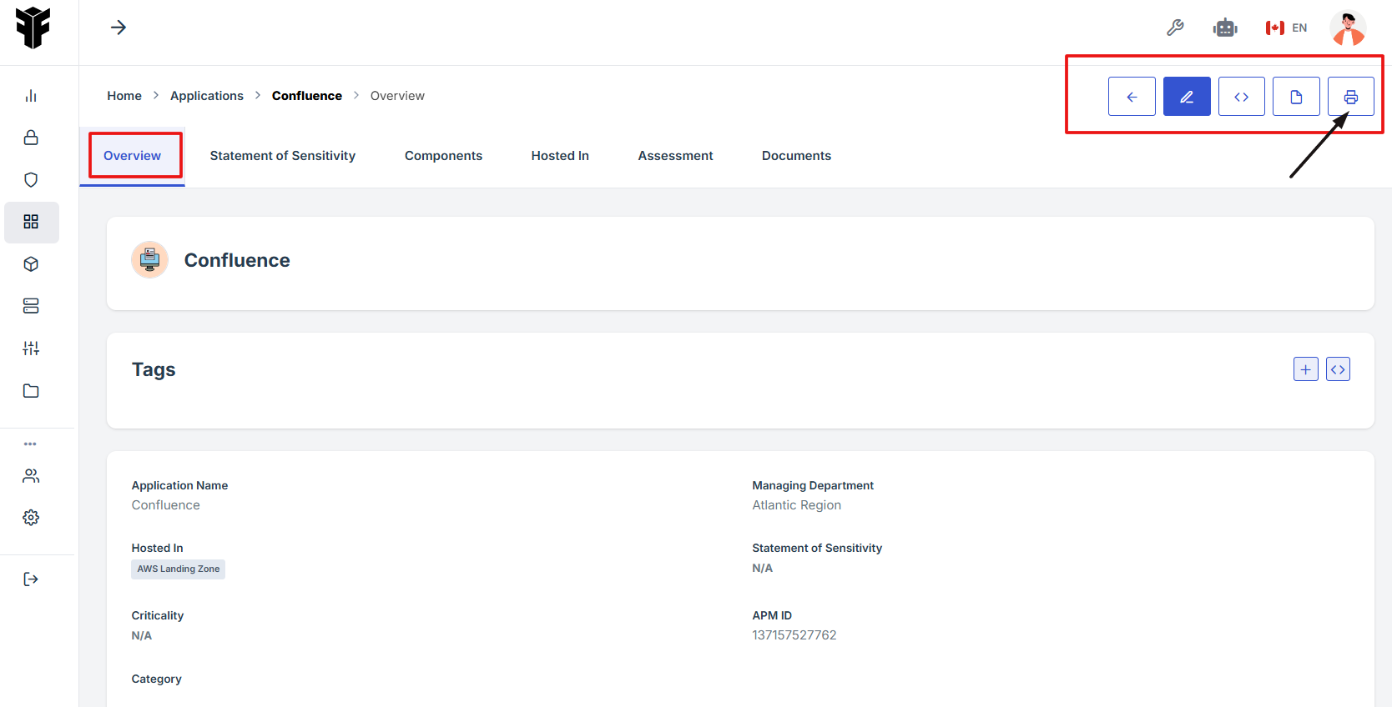
Task: Open settings gear in sidebar
Action: [x=31, y=518]
